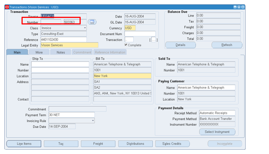Click Bill To address AN3, AN4, New York
Screen dimensions: 269x154
click(x=122, y=93)
